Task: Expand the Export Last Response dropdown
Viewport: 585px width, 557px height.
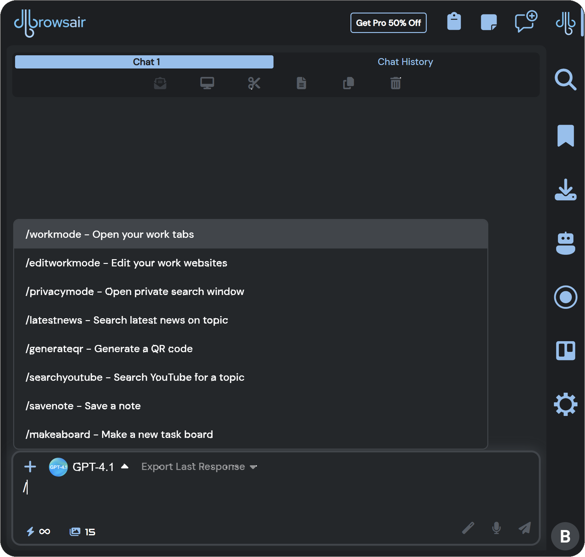Action: 199,467
